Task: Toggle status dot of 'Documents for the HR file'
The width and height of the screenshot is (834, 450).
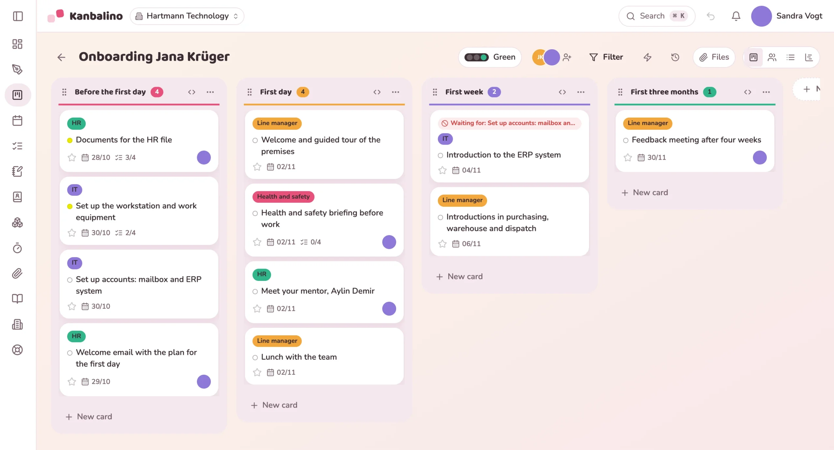Action: point(70,140)
